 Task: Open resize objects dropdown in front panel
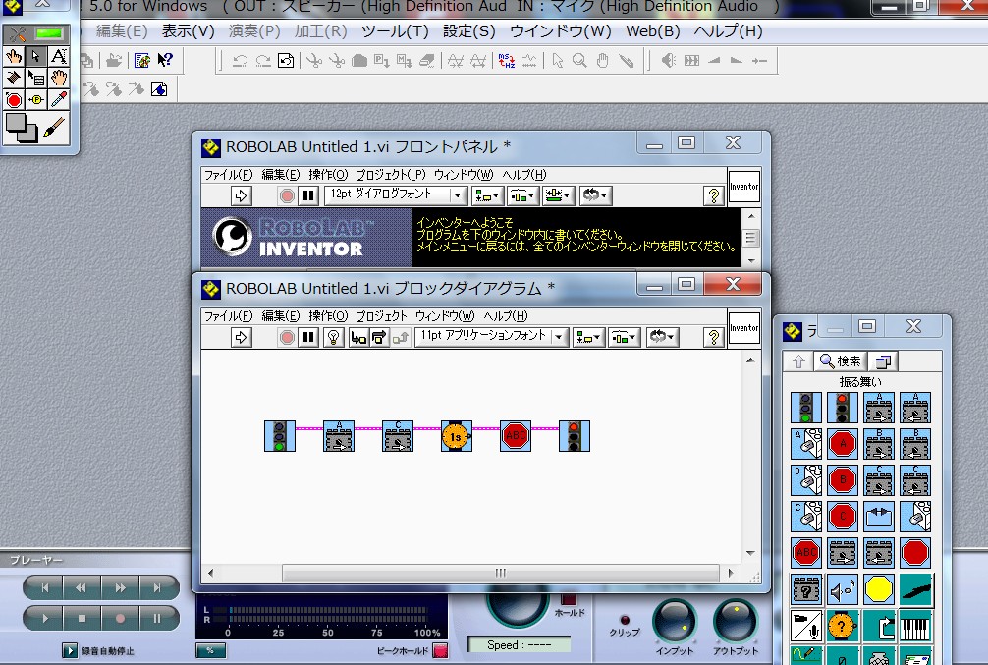click(558, 195)
